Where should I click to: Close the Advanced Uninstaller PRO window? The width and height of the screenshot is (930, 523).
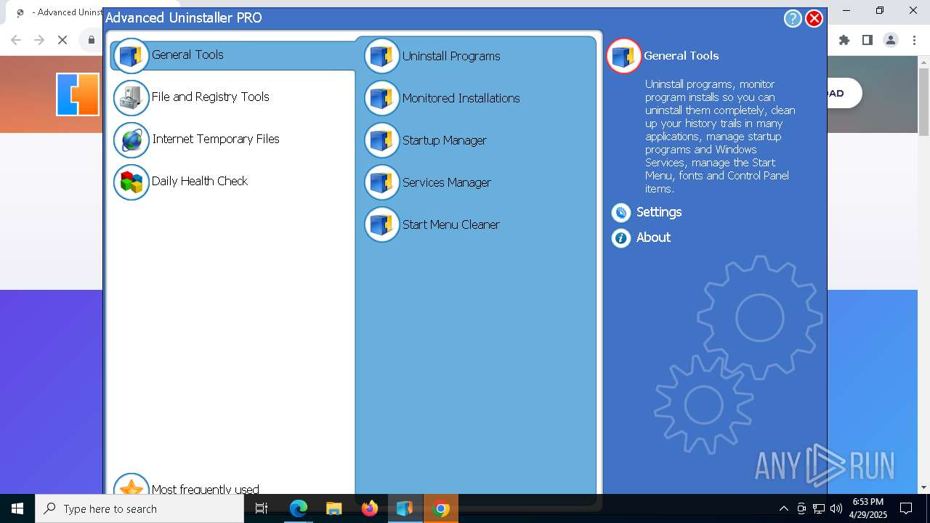[814, 19]
